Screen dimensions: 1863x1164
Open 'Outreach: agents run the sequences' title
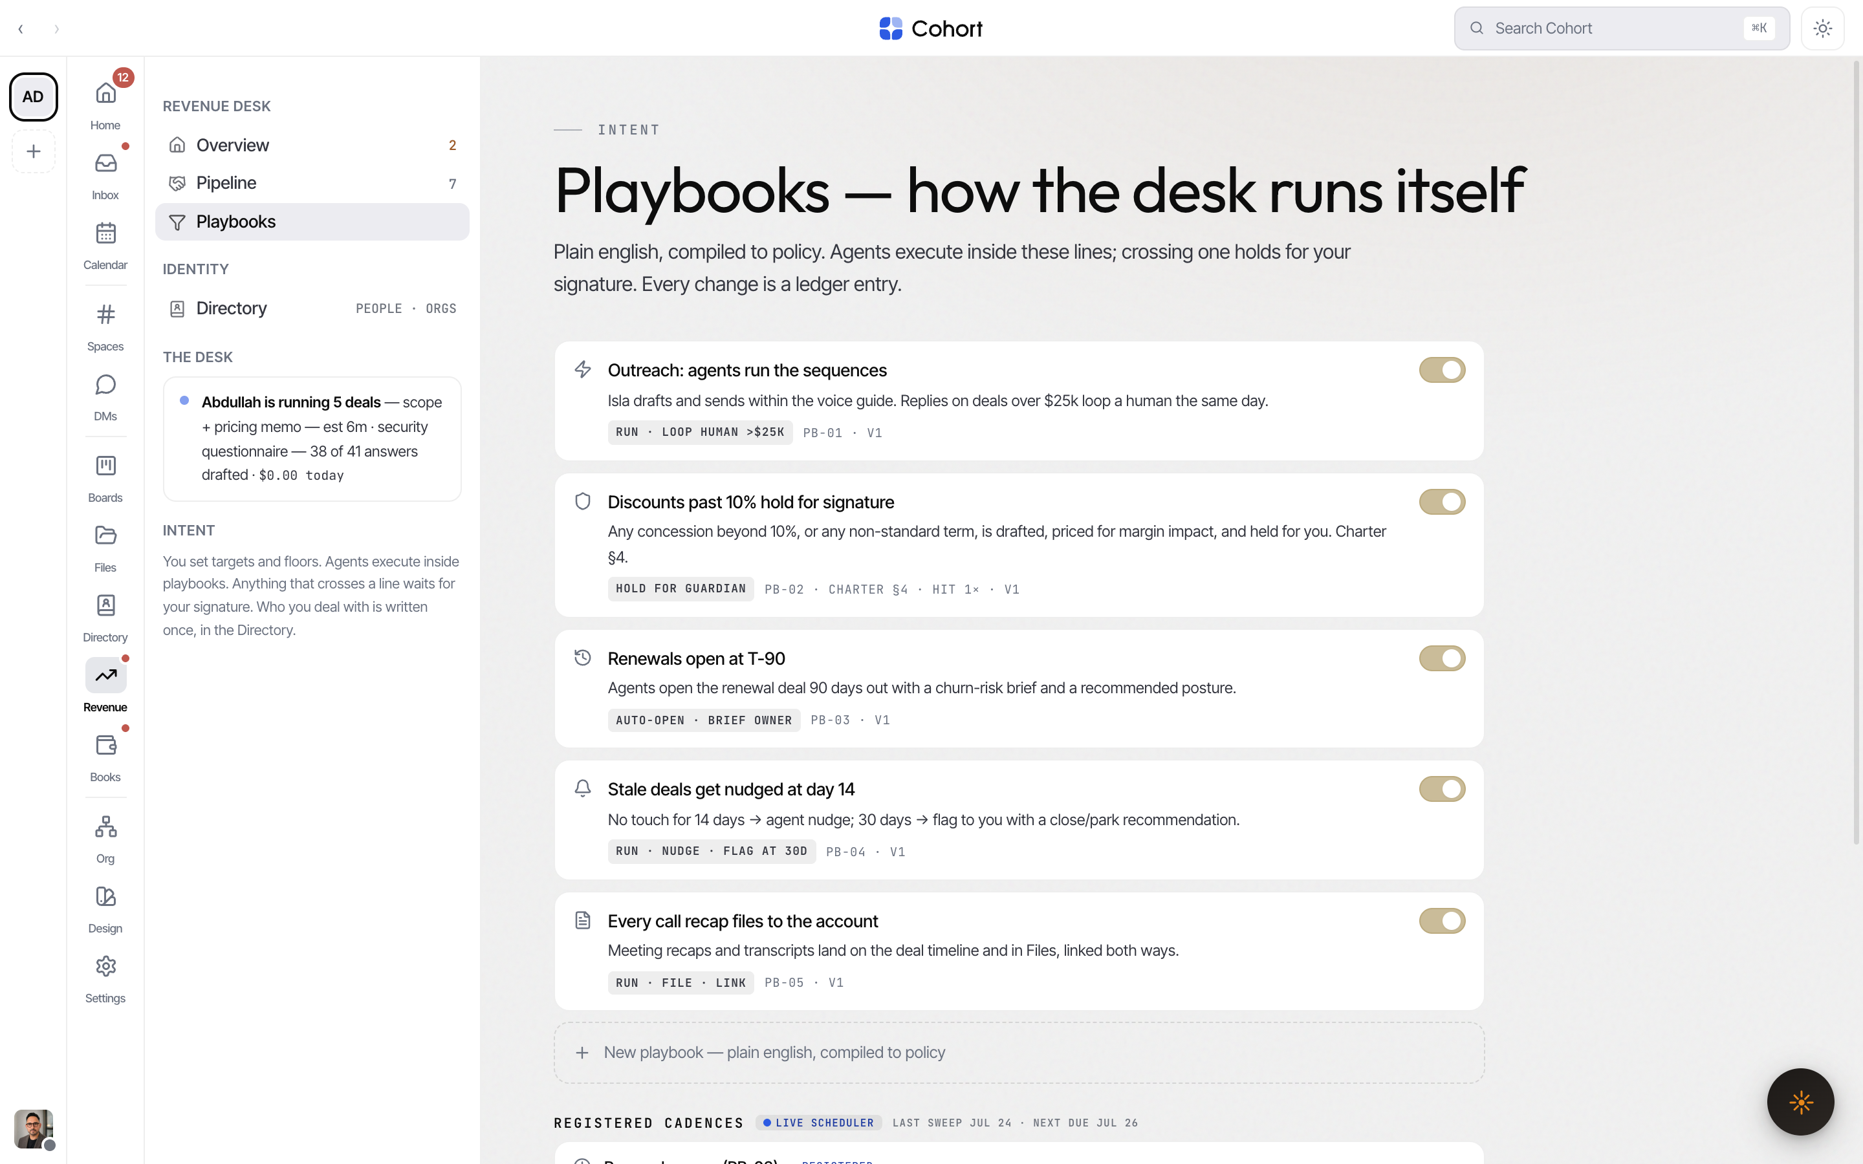click(x=746, y=371)
